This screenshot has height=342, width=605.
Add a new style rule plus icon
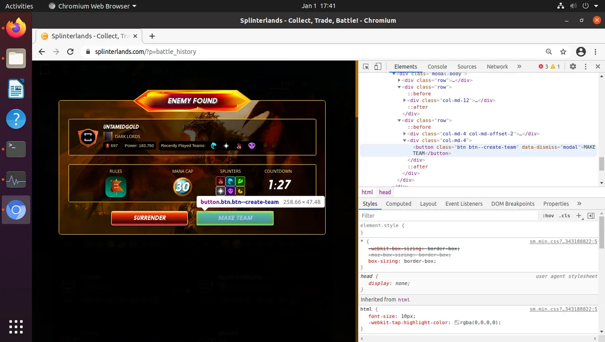pos(579,216)
